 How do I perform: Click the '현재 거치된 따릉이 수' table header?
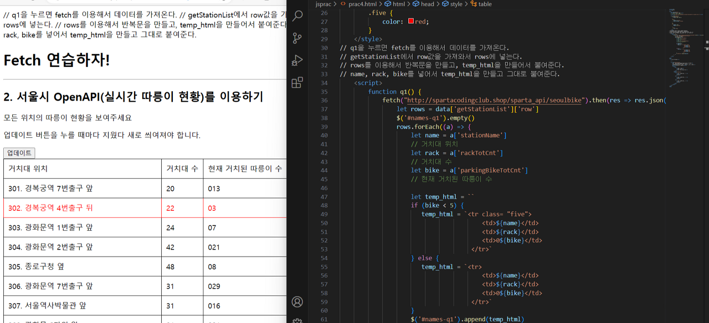coord(245,168)
